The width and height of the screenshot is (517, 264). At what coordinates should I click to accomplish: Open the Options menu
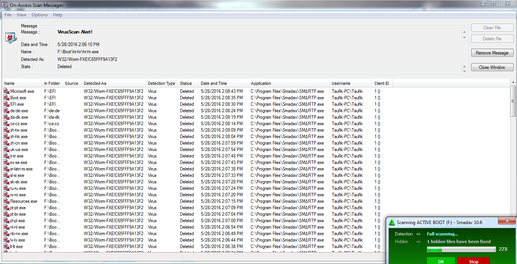[39, 15]
